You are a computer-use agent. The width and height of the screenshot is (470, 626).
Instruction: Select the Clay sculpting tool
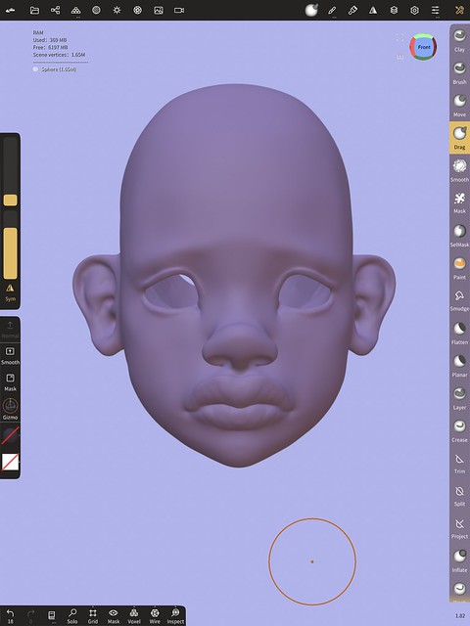click(x=459, y=40)
